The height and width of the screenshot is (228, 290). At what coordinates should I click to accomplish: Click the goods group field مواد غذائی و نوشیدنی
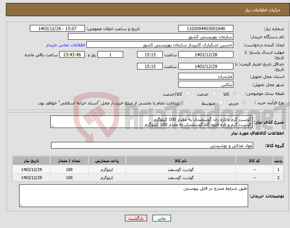(152, 146)
